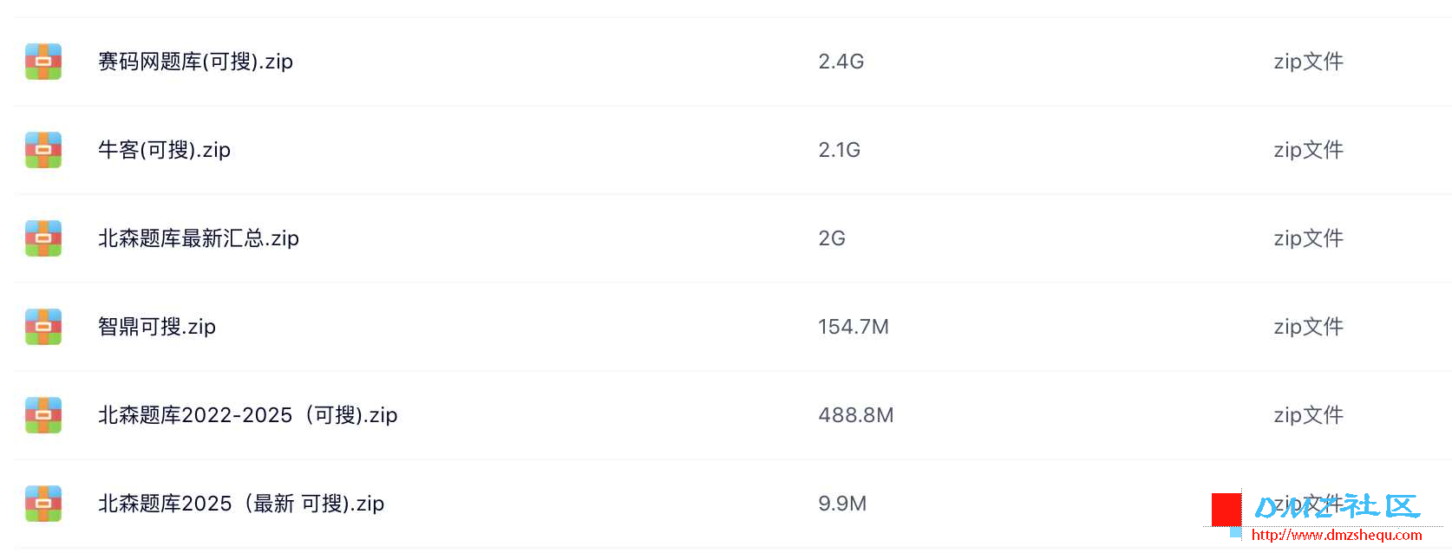The image size is (1452, 553).
Task: Select the archive icon for 北森题库2022-2025（可搜).zip
Action: coord(43,415)
